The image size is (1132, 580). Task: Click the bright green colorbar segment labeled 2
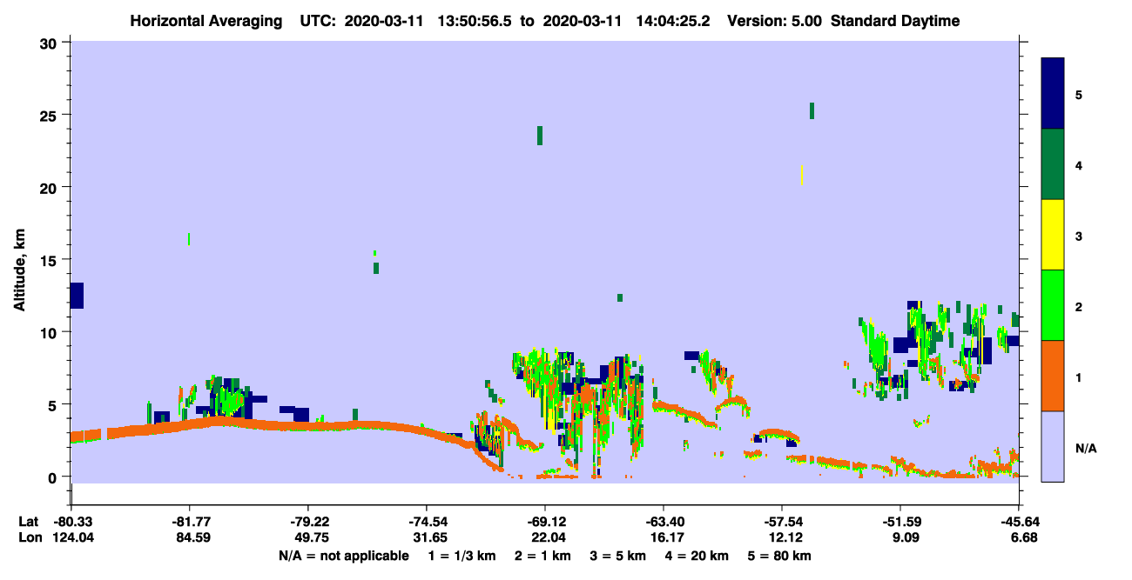[x=1053, y=305]
